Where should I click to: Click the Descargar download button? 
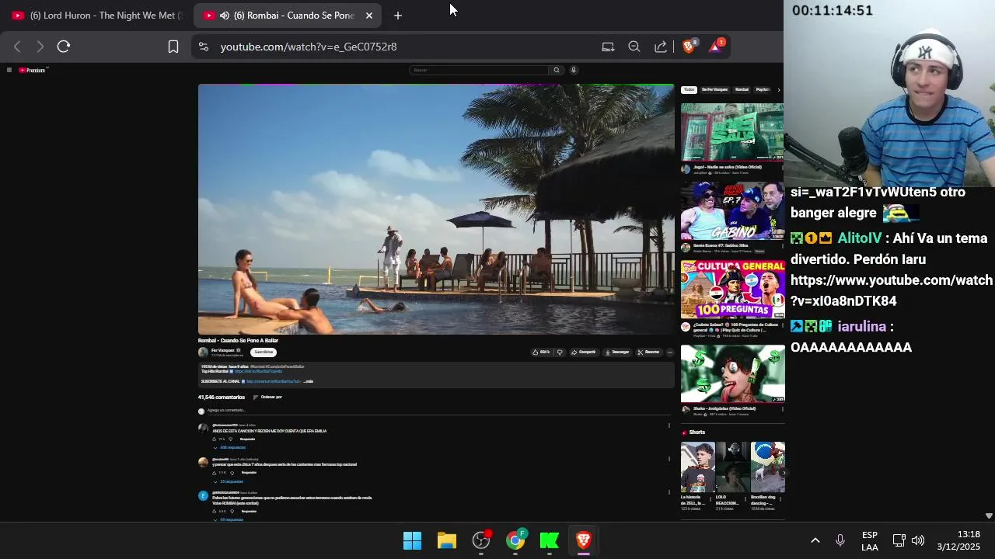(x=616, y=352)
